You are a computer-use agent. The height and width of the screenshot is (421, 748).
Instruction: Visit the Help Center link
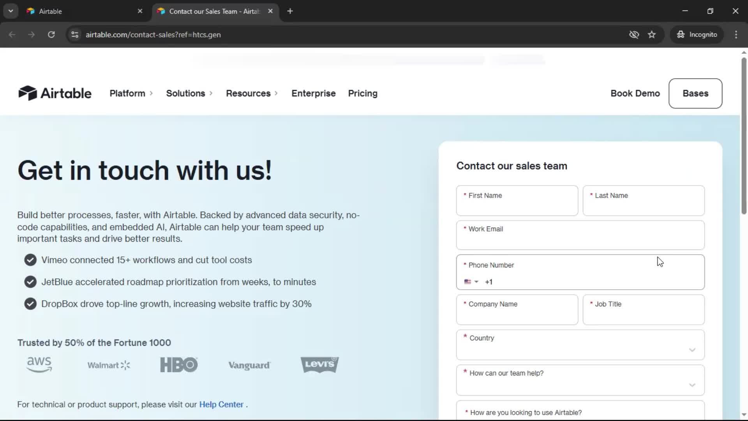click(221, 405)
